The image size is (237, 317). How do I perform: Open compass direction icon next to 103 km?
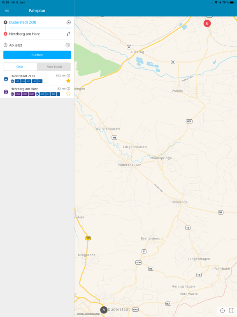68,76
